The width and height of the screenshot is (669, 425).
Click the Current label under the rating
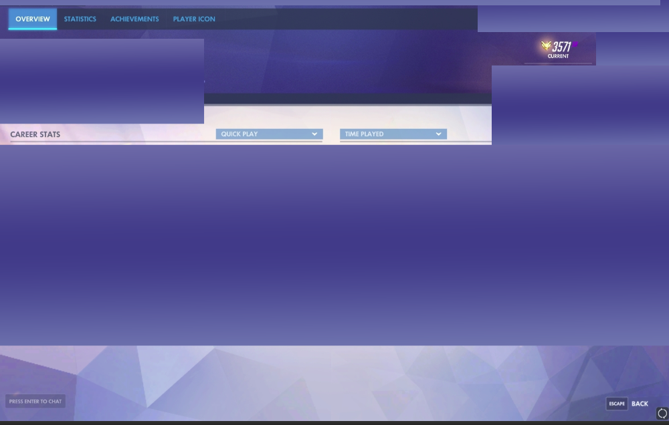coord(558,56)
